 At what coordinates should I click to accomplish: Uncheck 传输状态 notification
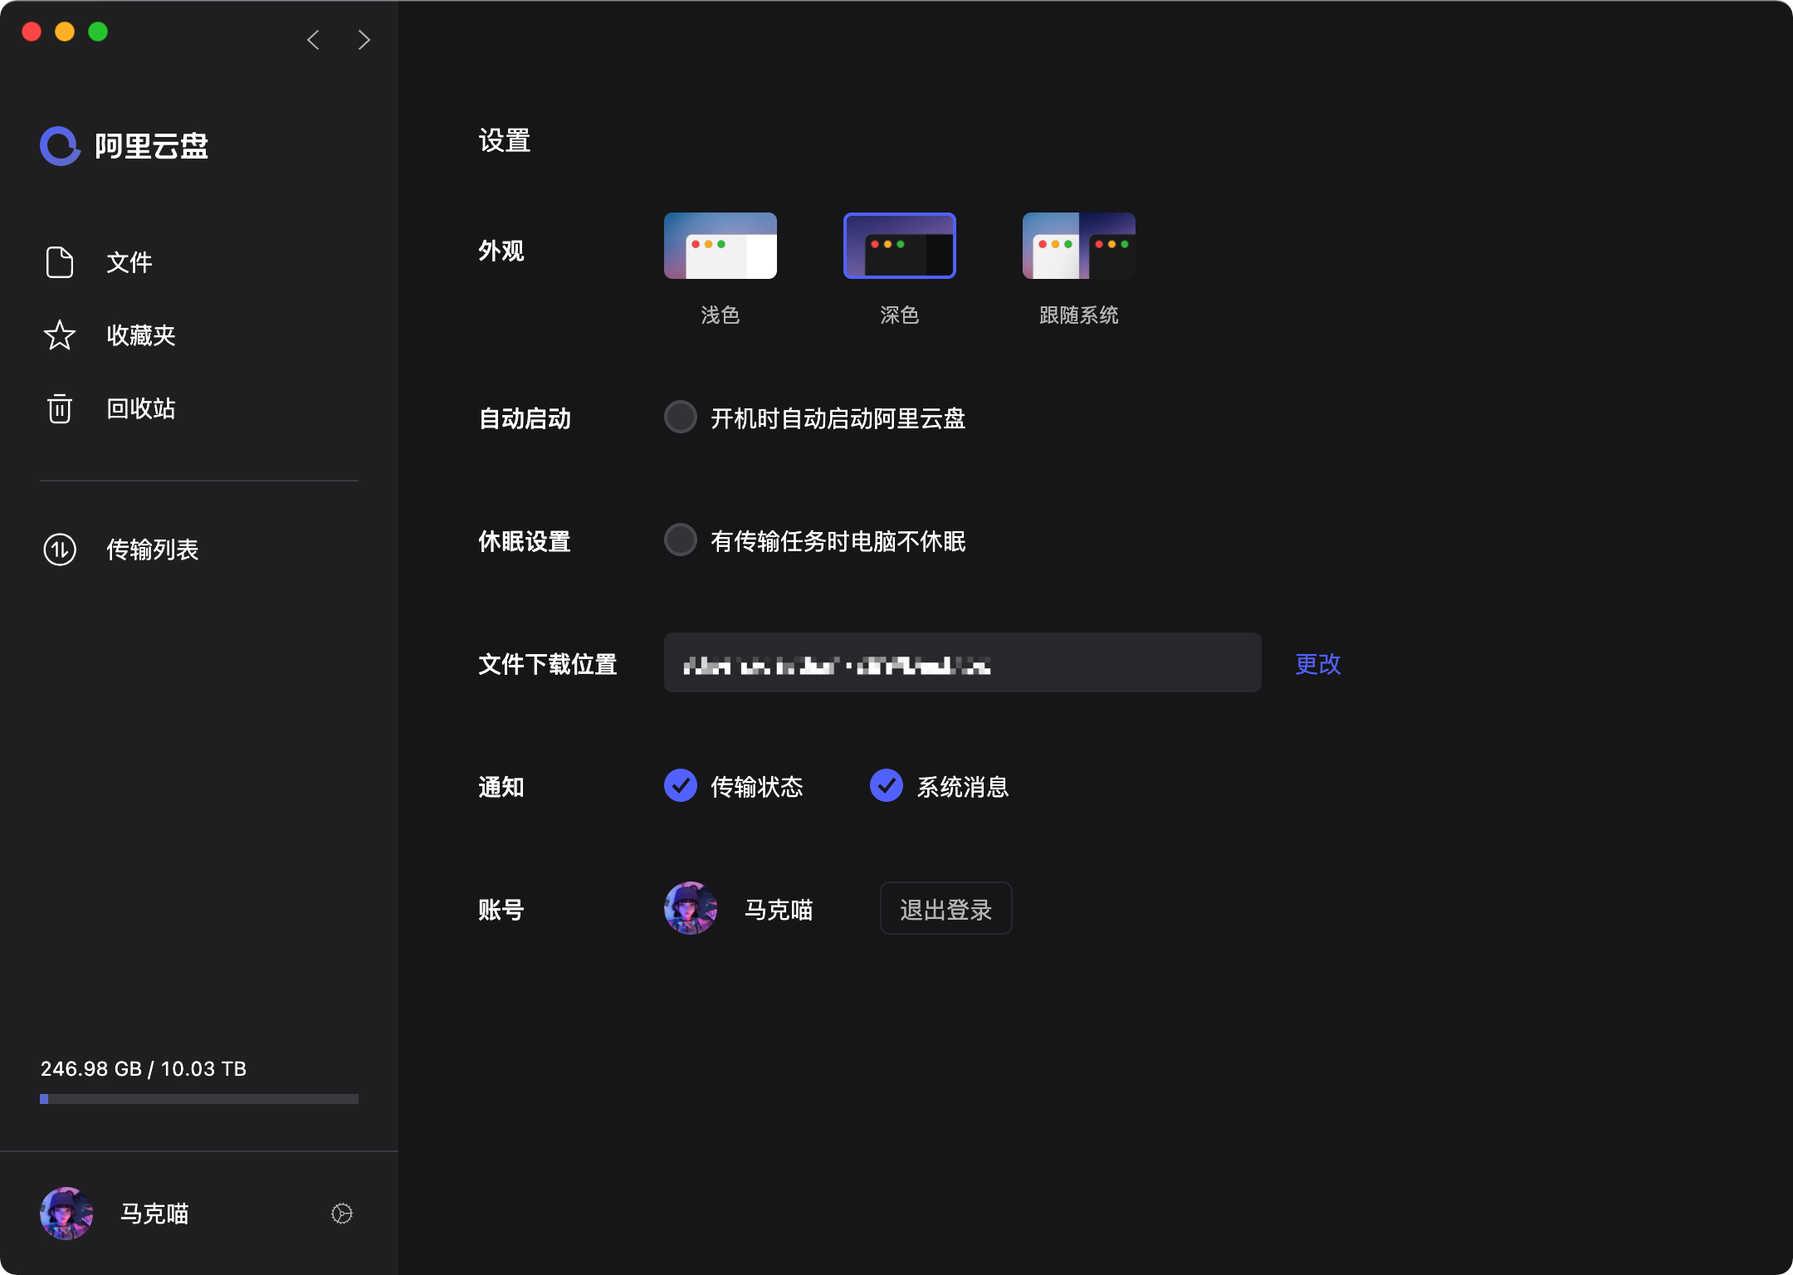pyautogui.click(x=681, y=786)
